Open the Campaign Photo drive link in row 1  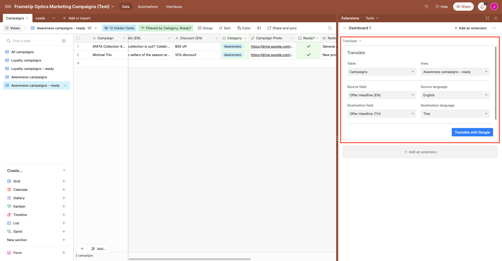point(272,46)
